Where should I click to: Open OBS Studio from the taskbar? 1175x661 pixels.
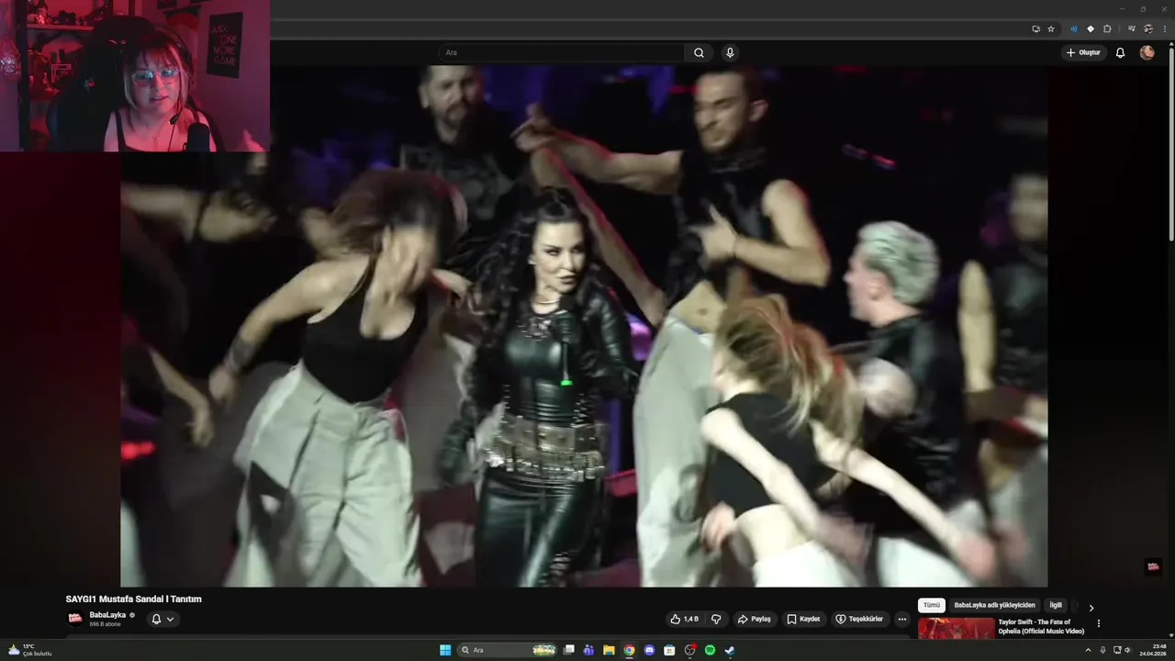click(x=689, y=650)
